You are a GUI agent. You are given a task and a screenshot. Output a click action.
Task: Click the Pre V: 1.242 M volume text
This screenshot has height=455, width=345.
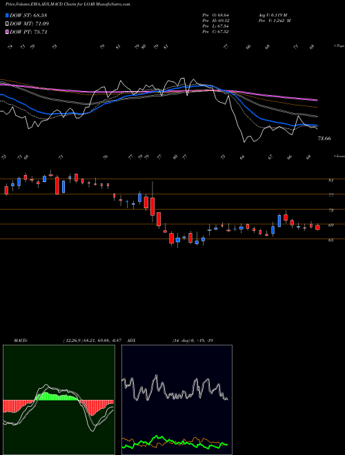[275, 21]
